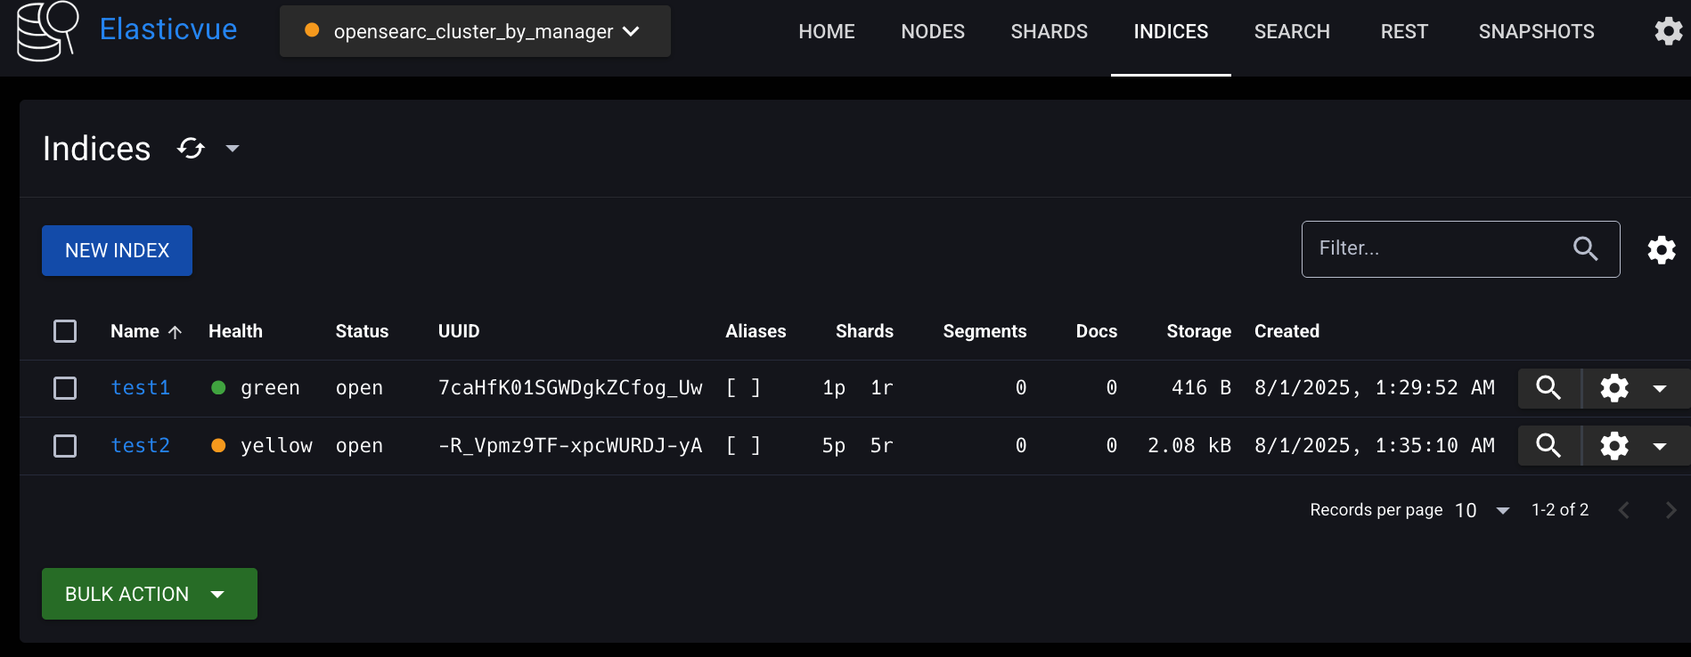1691x657 pixels.
Task: Click the search magnifier for test2 index
Action: coord(1548,446)
